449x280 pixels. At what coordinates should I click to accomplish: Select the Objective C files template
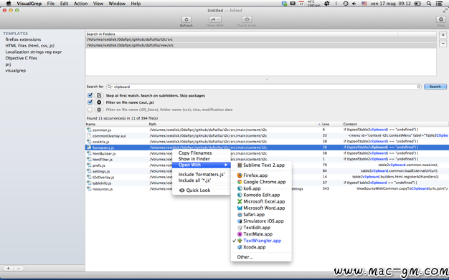[22, 58]
